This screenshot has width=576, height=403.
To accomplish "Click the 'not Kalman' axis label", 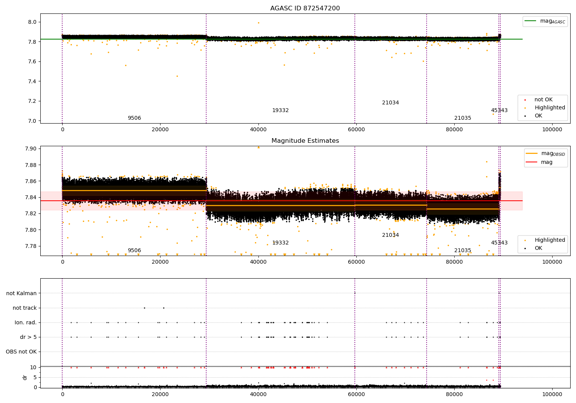I will coord(22,294).
